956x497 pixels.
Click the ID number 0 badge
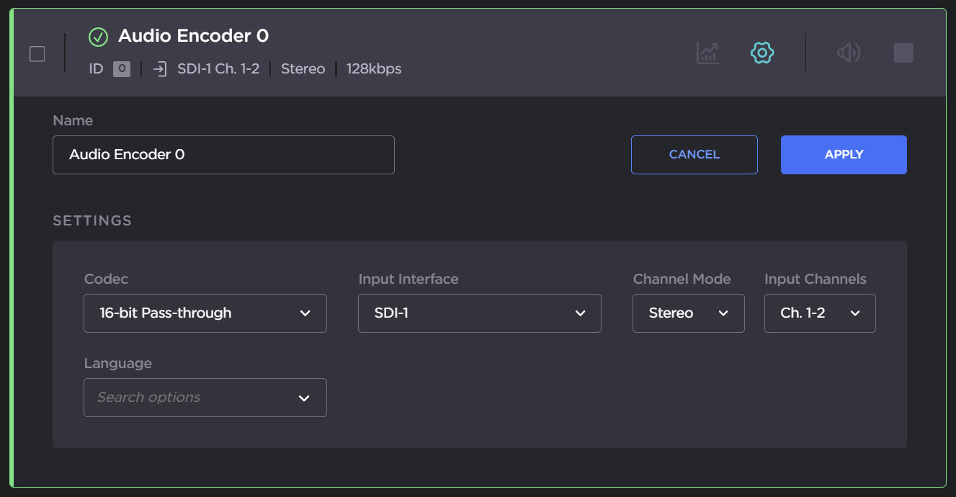click(122, 69)
